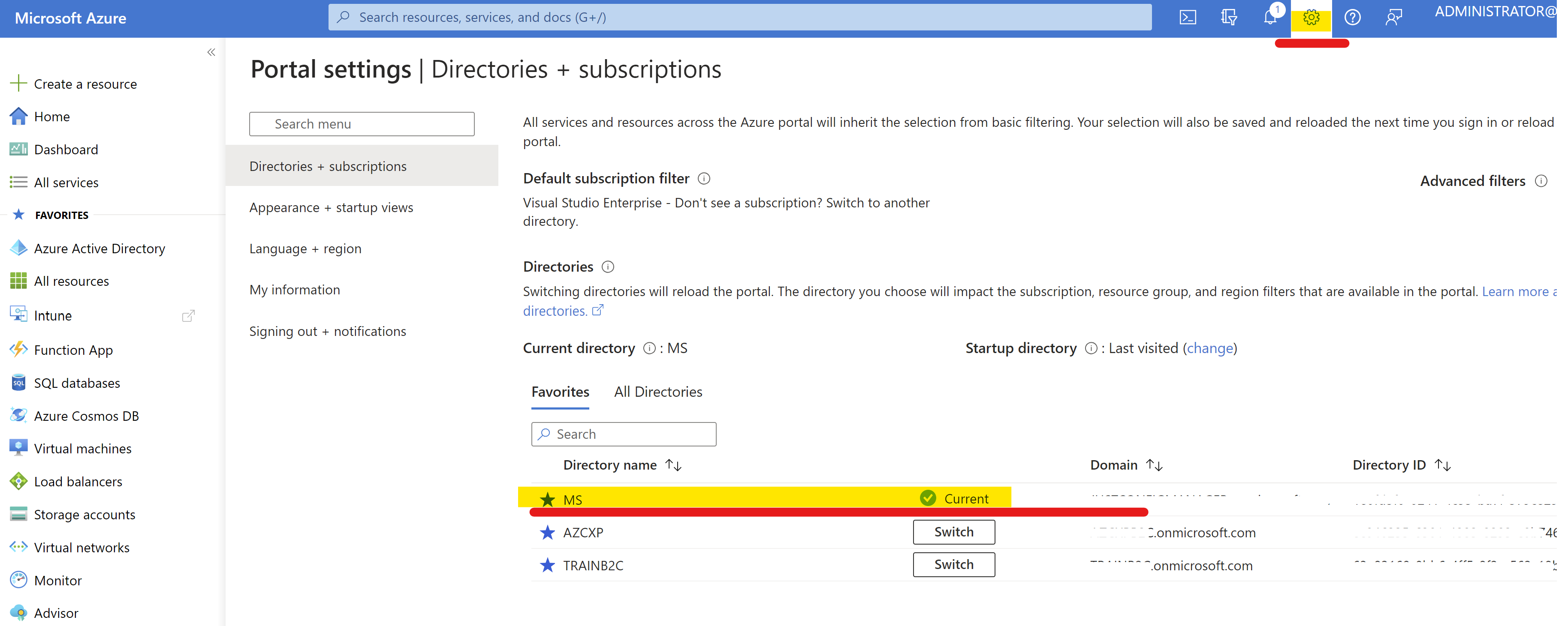Open SQL databases favorite

coord(77,383)
